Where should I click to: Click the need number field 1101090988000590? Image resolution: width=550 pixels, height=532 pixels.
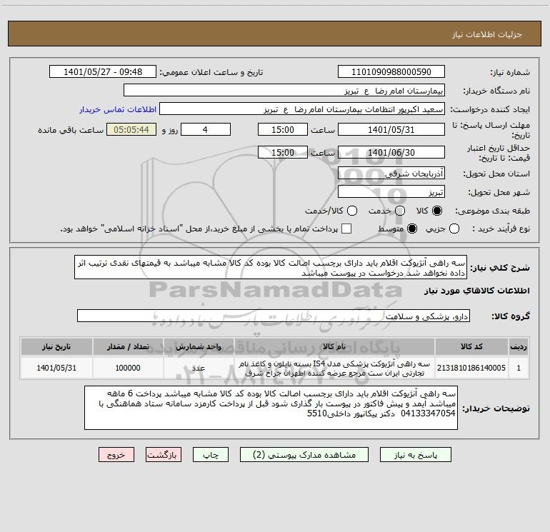[x=391, y=72]
